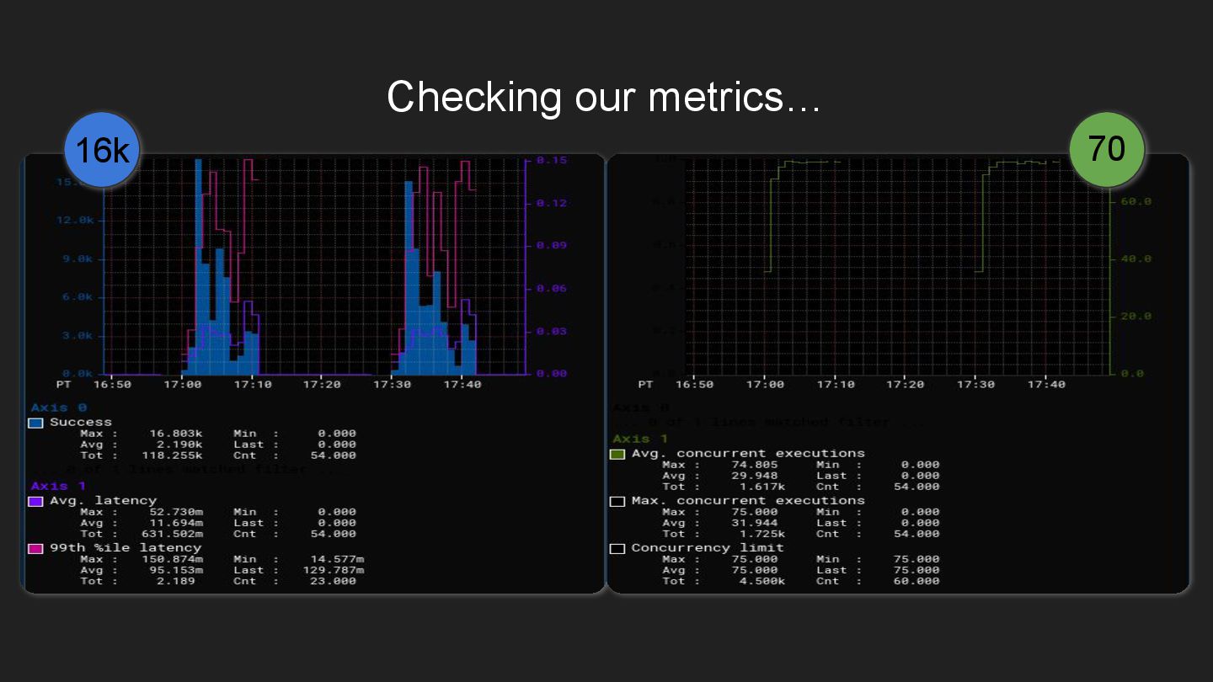Click the 0.09 latency axis label
Viewport: 1213px width, 682px height.
552,245
